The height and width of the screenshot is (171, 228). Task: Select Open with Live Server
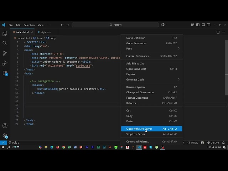[x=151, y=129]
